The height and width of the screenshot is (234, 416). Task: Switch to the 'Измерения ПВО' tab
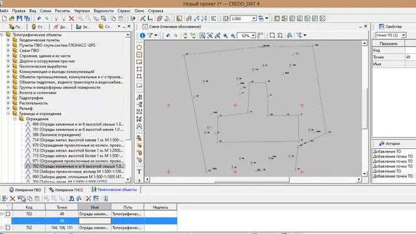25,190
